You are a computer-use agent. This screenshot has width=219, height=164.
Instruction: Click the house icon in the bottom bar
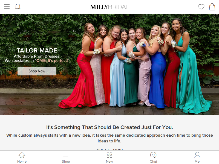[22, 155]
